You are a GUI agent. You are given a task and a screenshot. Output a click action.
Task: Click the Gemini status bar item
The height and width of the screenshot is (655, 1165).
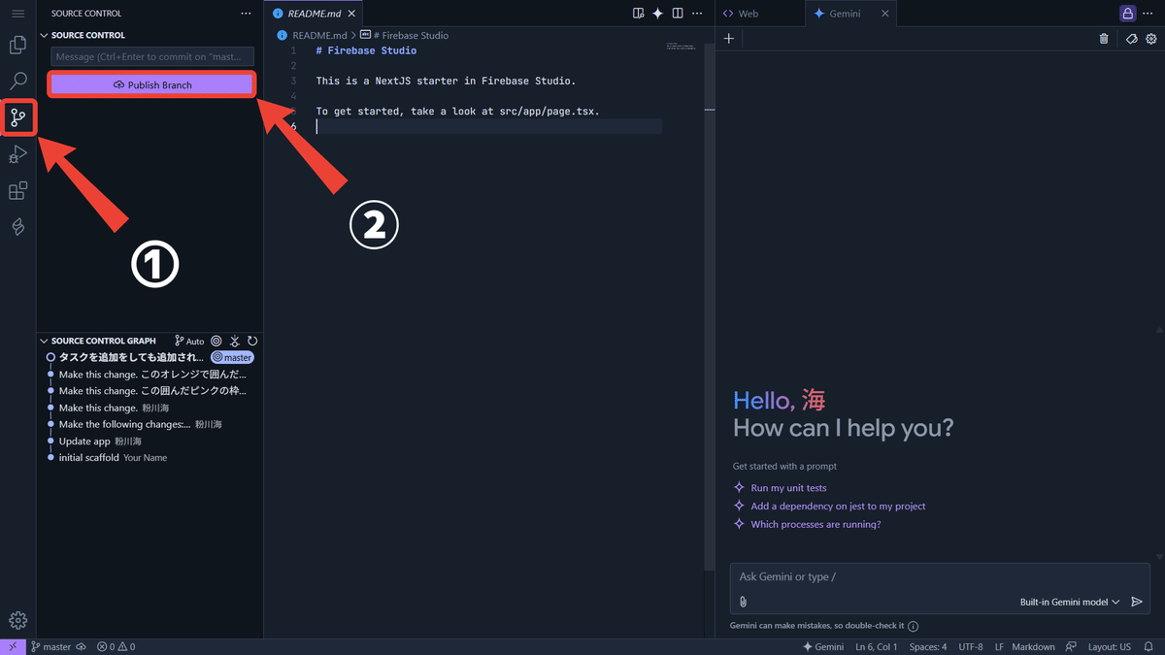point(823,646)
